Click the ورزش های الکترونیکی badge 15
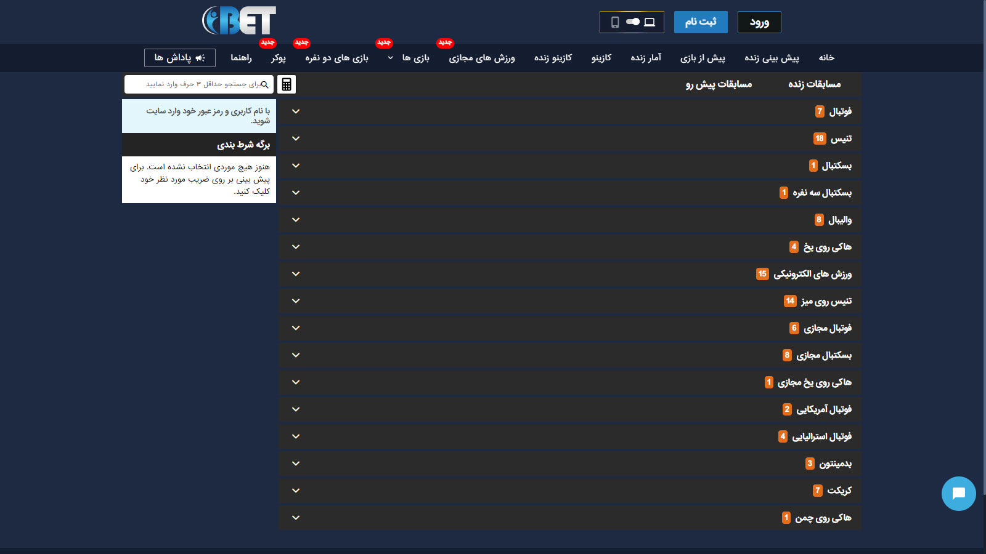 pos(762,274)
